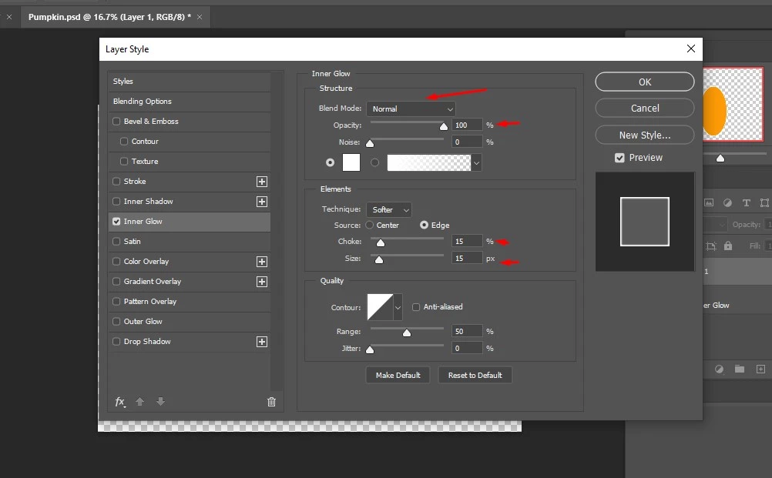Click the Opacity slider handle

click(444, 127)
